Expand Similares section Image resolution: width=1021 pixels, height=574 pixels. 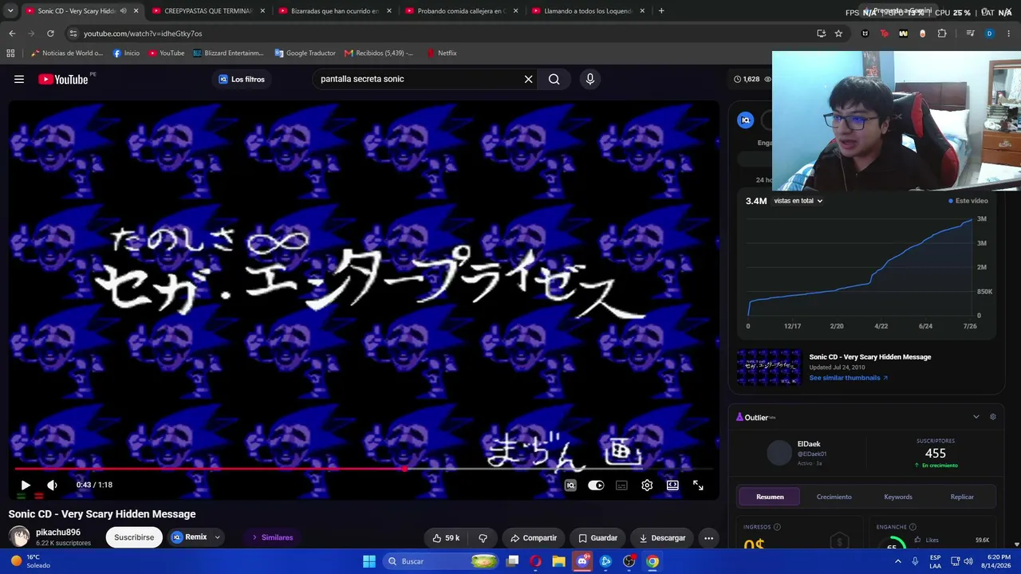272,537
